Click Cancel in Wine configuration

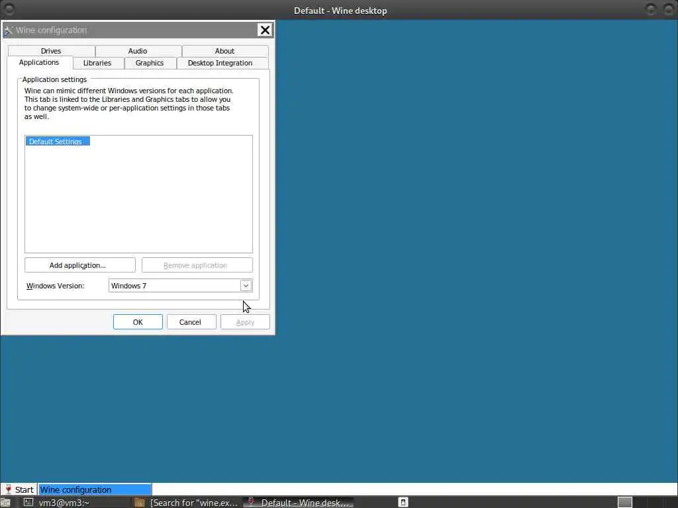tap(191, 322)
